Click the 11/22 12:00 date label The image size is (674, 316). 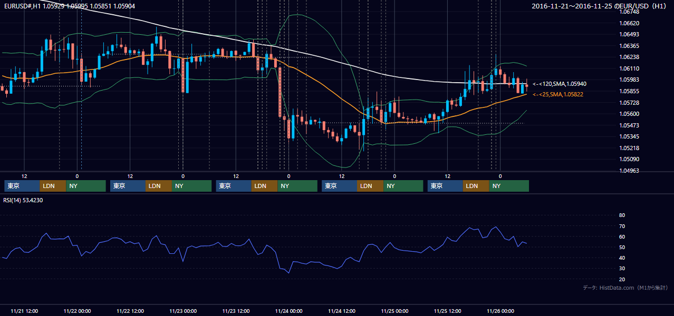[x=130, y=311]
